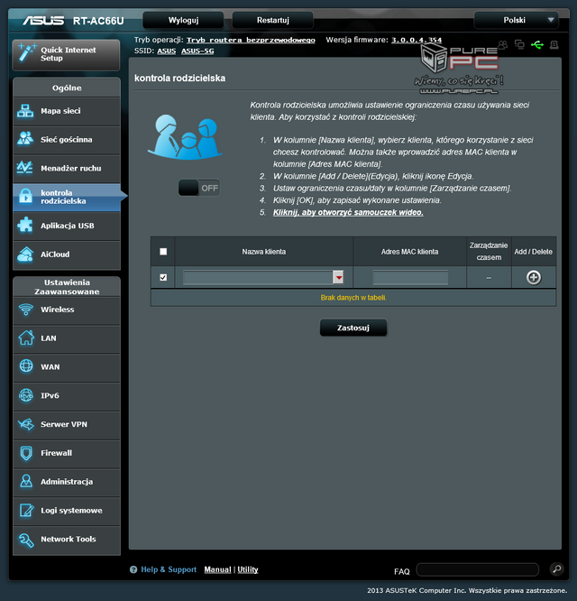577x601 pixels.
Task: Open the Manual link in footer
Action: tap(217, 569)
